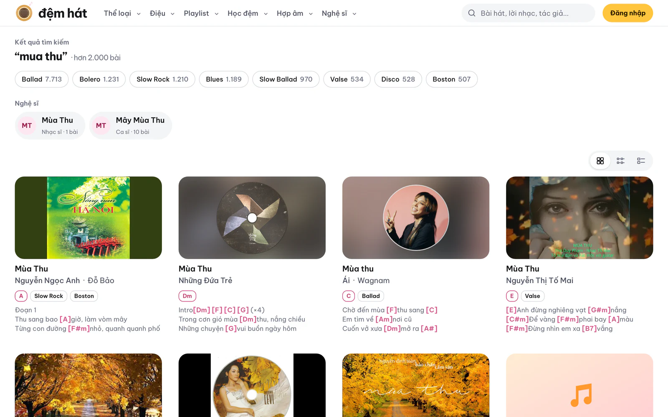Viewport: 668px width, 417px height.
Task: Select Dm key badge on Những Đứa Trẻ song
Action: click(187, 296)
